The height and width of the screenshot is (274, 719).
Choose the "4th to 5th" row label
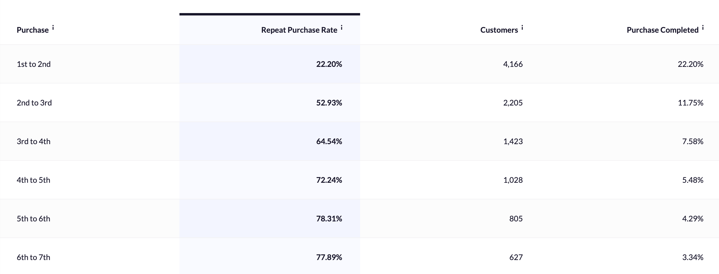pyautogui.click(x=33, y=180)
